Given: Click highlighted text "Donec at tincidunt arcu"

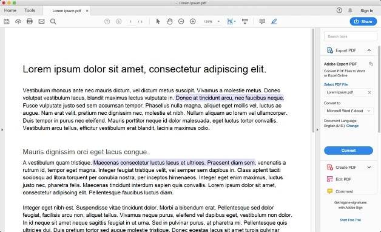Looking at the screenshot, I should point(204,98).
